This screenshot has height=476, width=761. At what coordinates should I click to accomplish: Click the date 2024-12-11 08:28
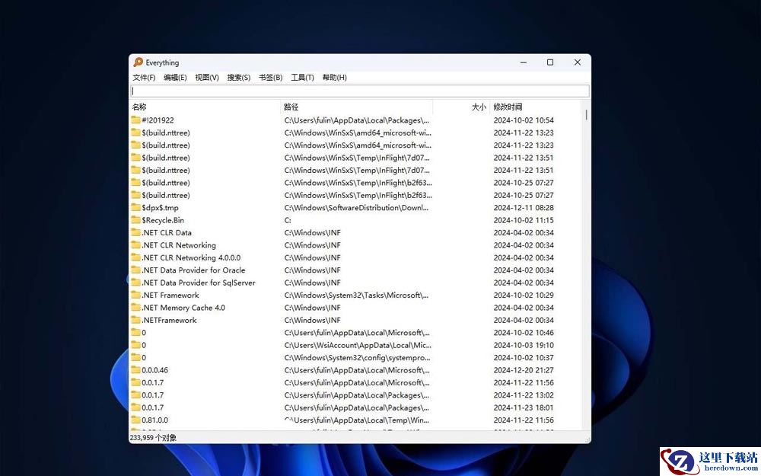point(524,208)
